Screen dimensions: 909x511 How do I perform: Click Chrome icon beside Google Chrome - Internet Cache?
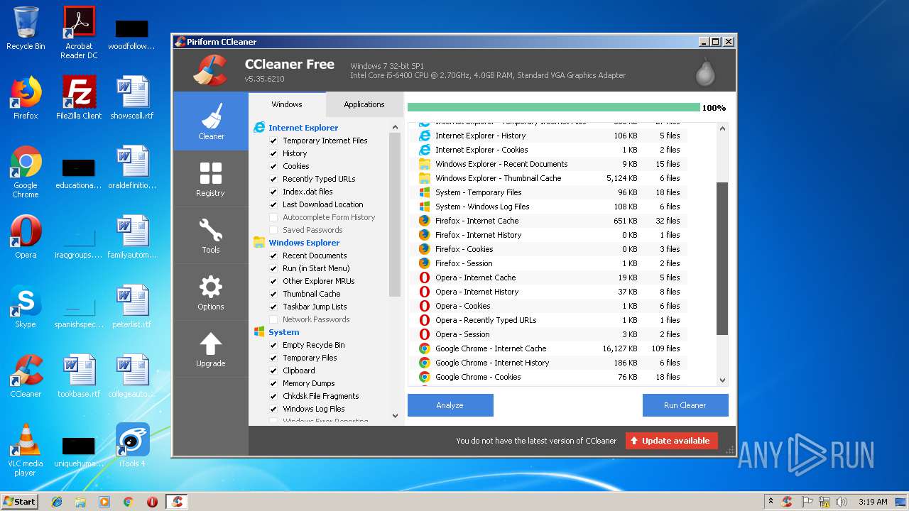point(425,348)
